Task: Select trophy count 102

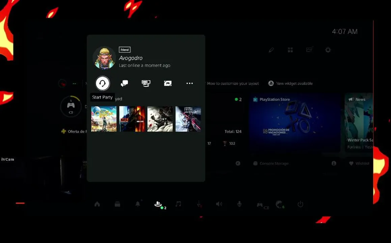Action: (229, 143)
